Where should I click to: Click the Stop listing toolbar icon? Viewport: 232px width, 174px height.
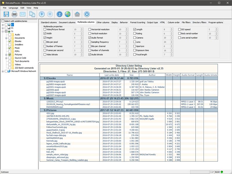50,14
